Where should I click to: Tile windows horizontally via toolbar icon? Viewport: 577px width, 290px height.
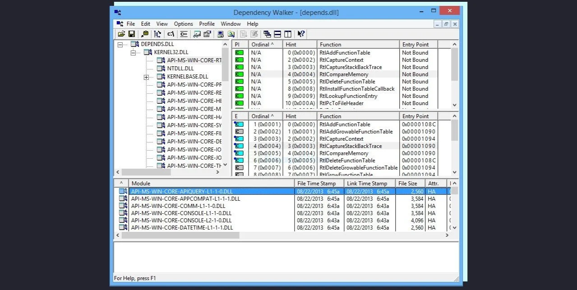coord(277,34)
